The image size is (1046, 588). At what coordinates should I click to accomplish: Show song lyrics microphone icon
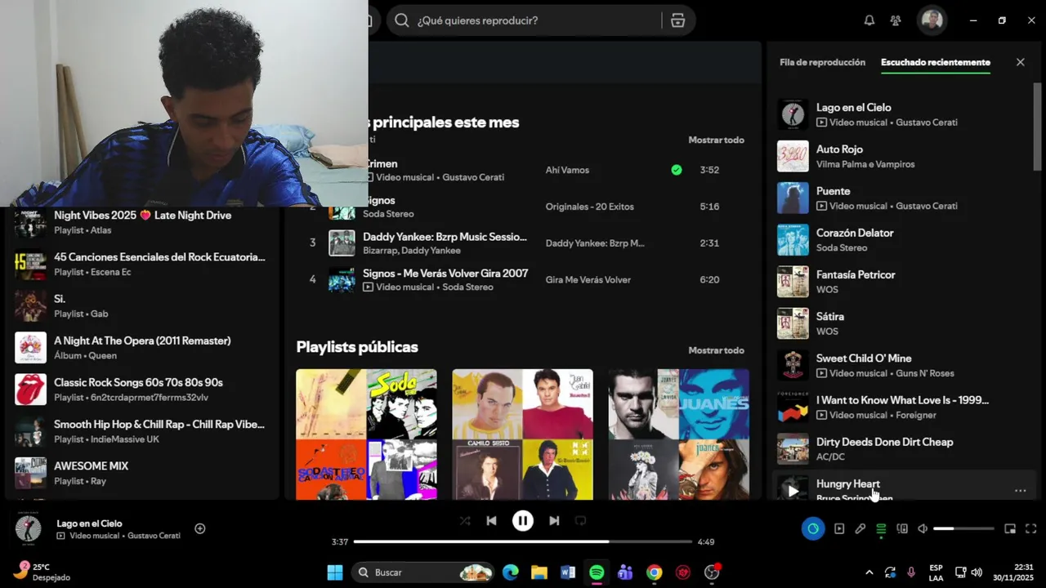(860, 528)
